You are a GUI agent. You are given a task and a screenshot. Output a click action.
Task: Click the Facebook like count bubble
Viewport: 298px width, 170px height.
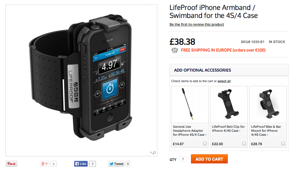(92, 164)
